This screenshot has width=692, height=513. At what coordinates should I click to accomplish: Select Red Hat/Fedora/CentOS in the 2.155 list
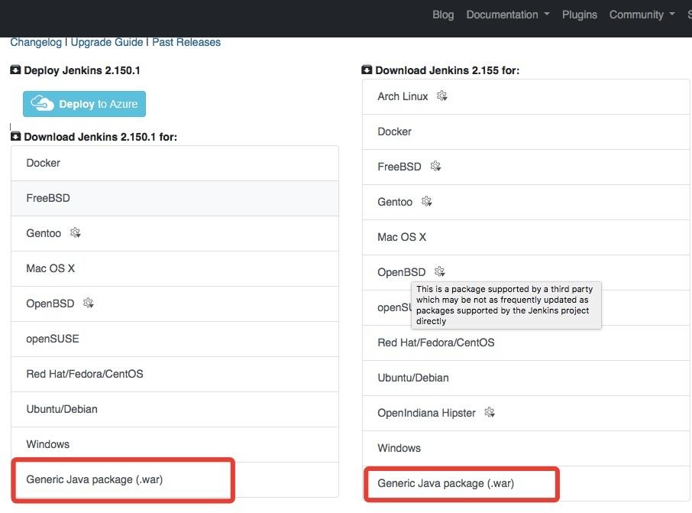(x=526, y=343)
